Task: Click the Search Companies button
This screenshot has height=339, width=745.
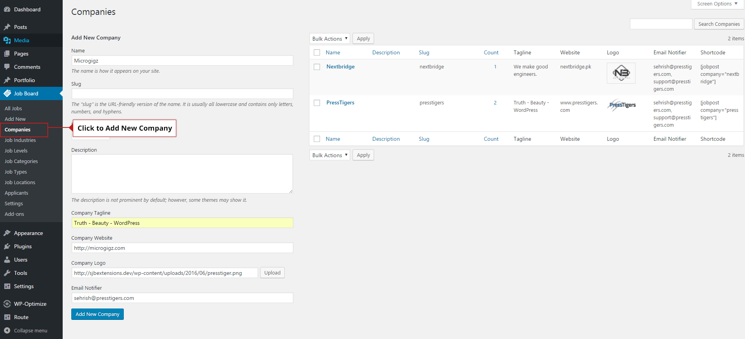Action: [719, 24]
